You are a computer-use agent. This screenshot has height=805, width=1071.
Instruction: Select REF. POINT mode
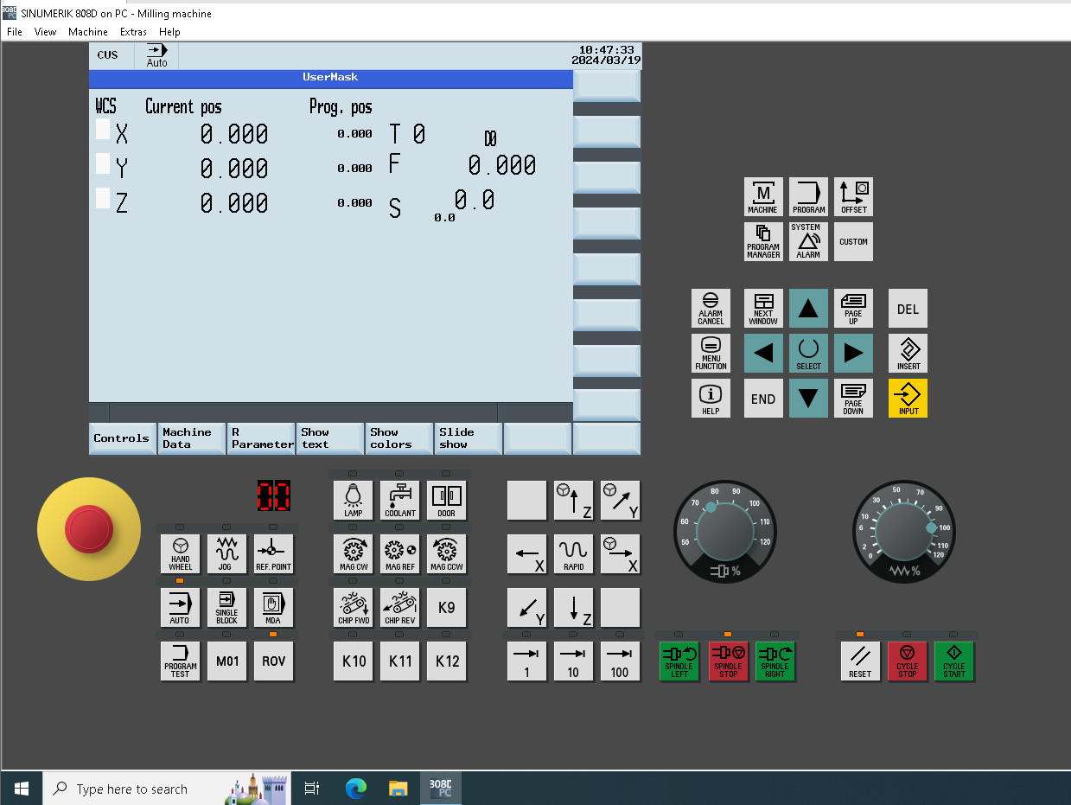point(273,554)
